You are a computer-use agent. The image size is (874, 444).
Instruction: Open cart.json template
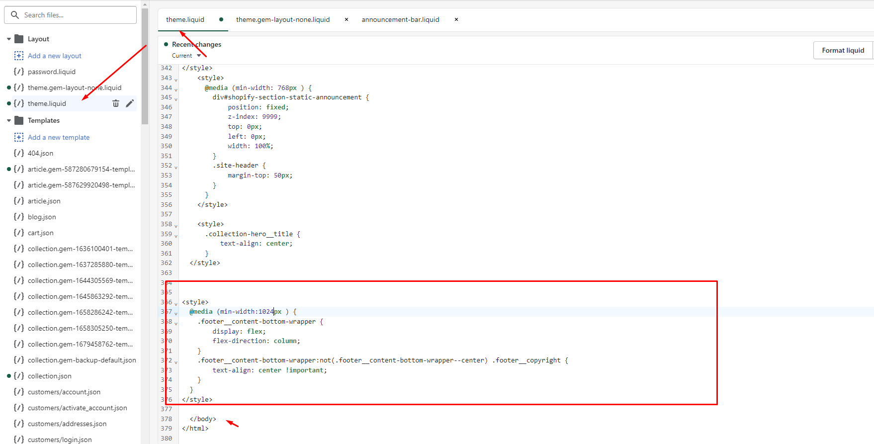point(41,233)
